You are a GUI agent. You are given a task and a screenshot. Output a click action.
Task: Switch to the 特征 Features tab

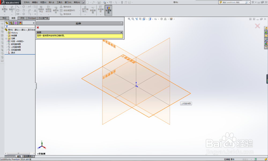click(x=5, y=18)
